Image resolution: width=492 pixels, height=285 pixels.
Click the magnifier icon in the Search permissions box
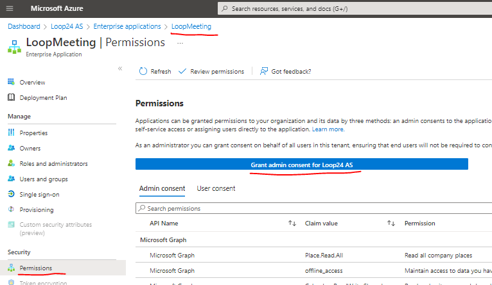pyautogui.click(x=142, y=208)
